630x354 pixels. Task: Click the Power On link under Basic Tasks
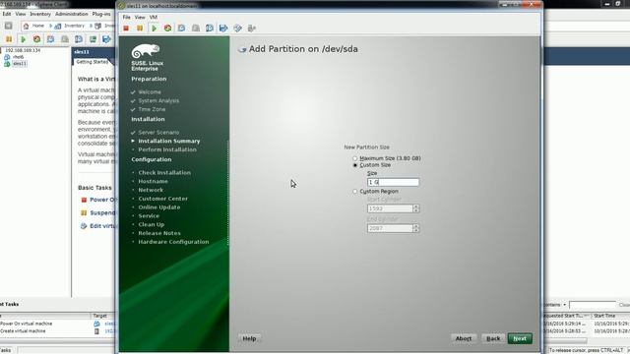click(x=102, y=200)
